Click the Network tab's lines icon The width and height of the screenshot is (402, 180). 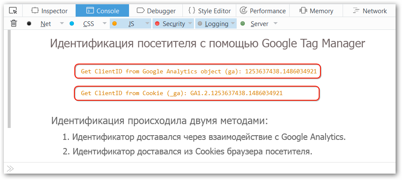pyautogui.click(x=356, y=11)
